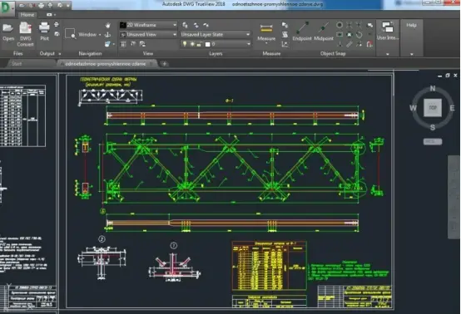Click the Plot printer icon

(44, 28)
